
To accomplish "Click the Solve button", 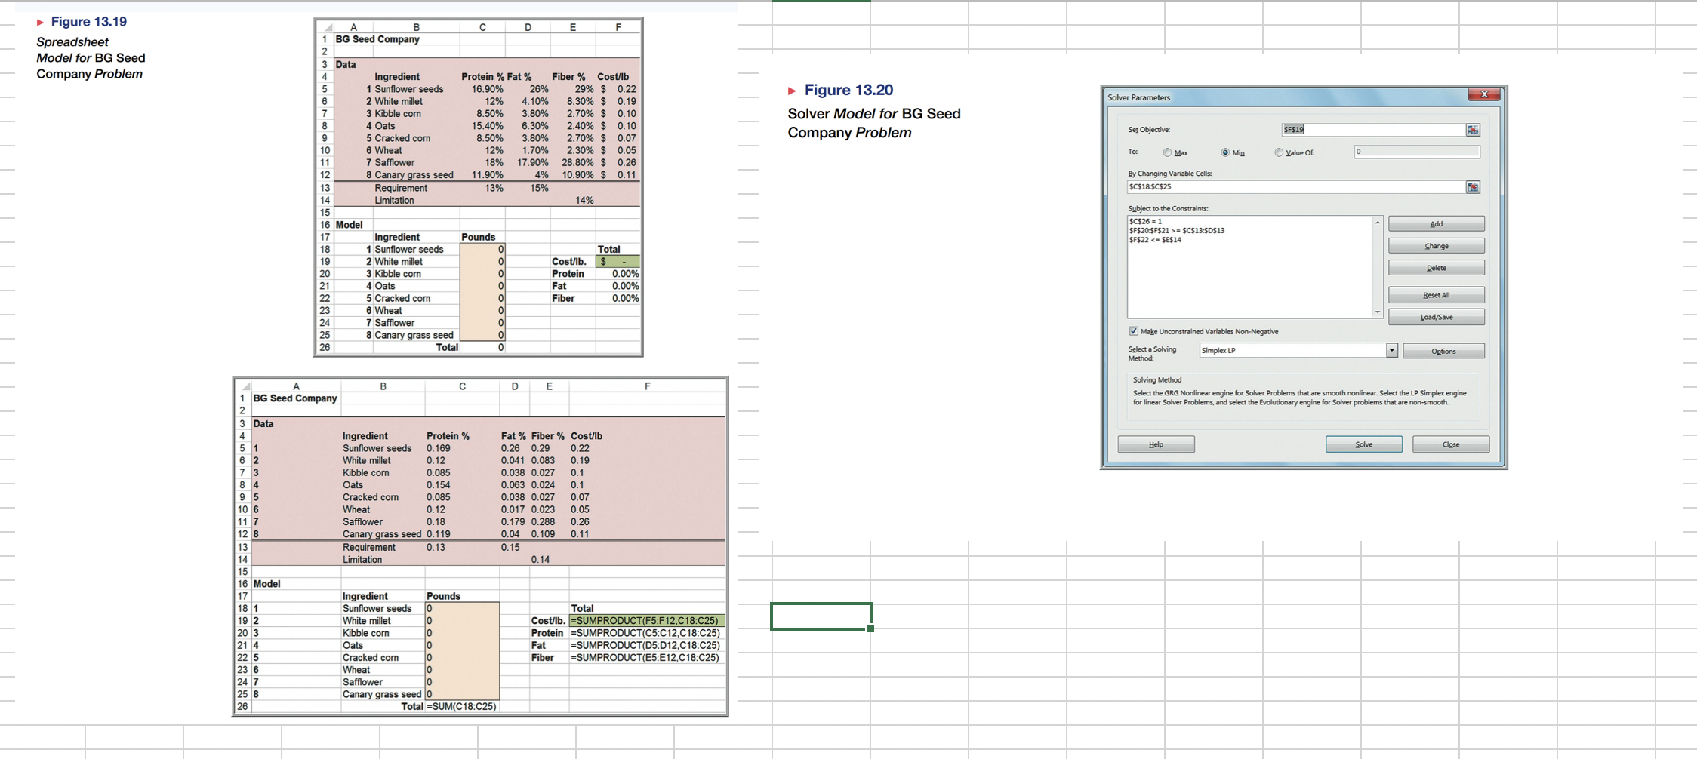I will click(x=1364, y=444).
